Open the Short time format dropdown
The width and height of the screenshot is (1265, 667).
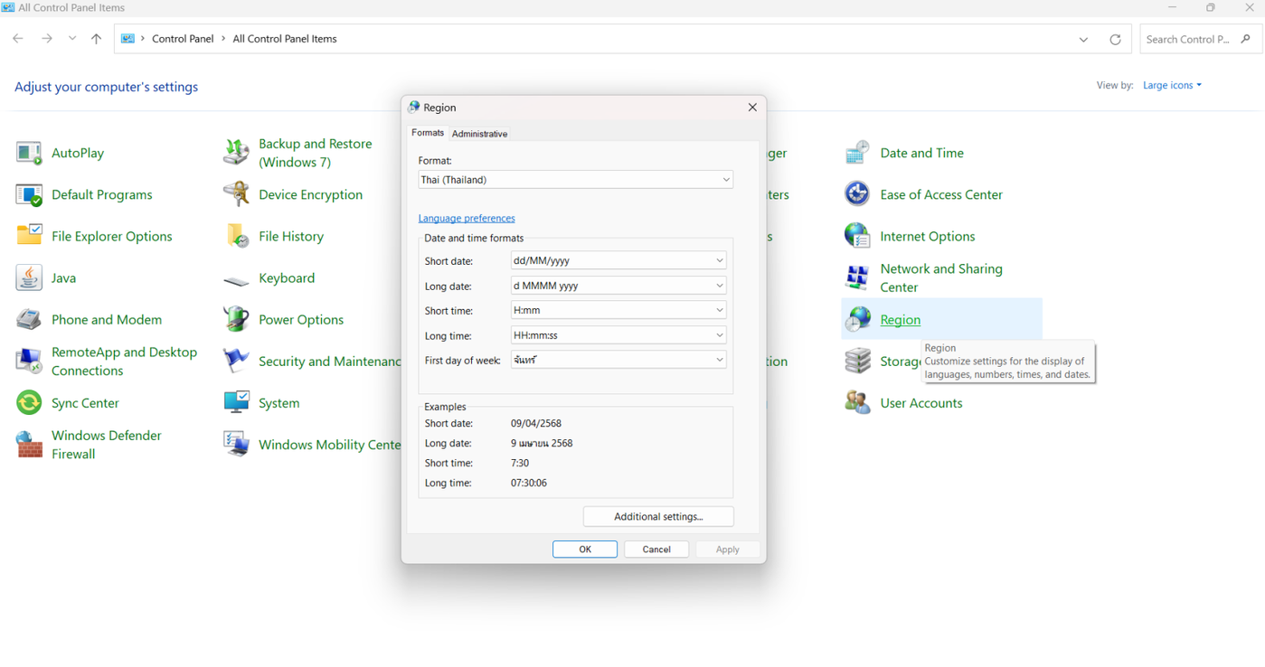coord(618,310)
